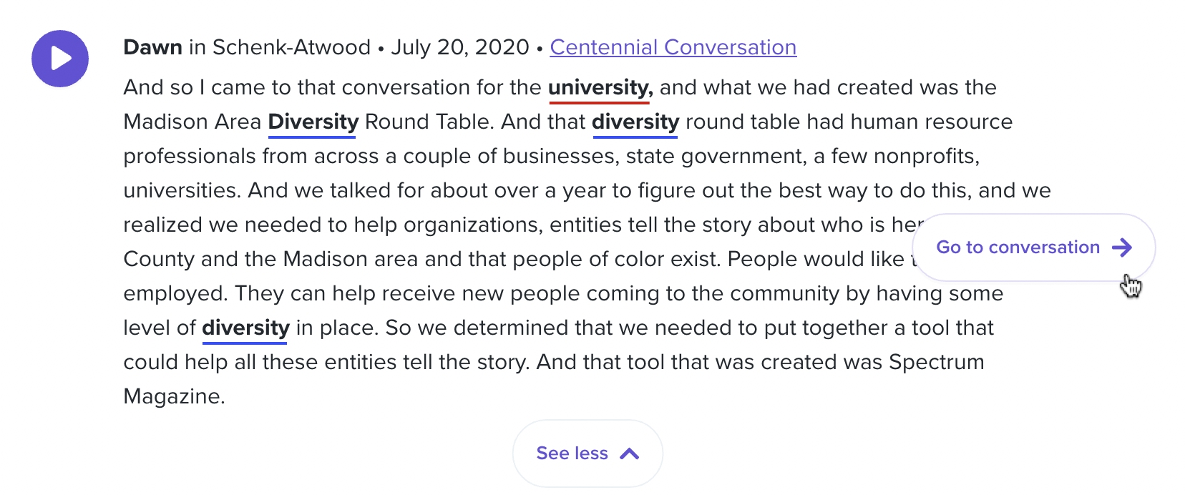This screenshot has width=1185, height=495.
Task: Click the speaker name Dawn
Action: (x=152, y=47)
